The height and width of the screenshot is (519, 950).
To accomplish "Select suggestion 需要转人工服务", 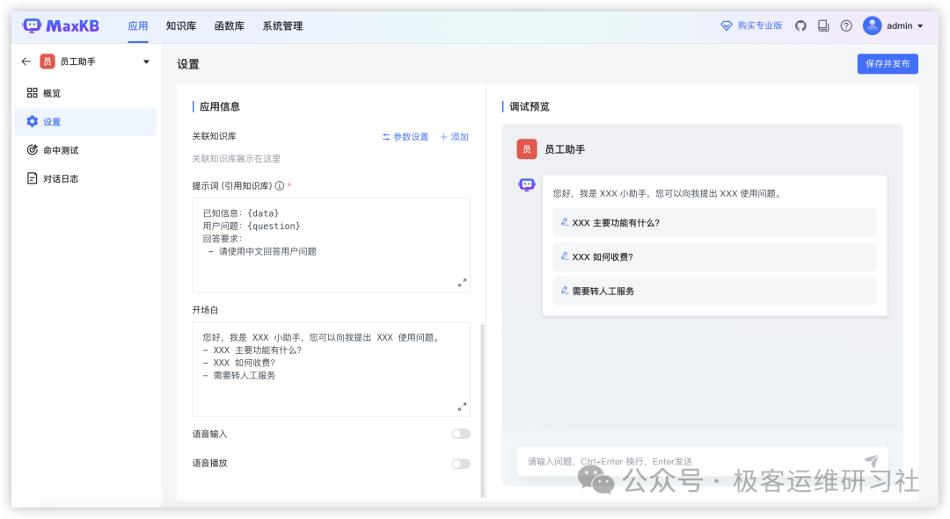I will pyautogui.click(x=715, y=291).
